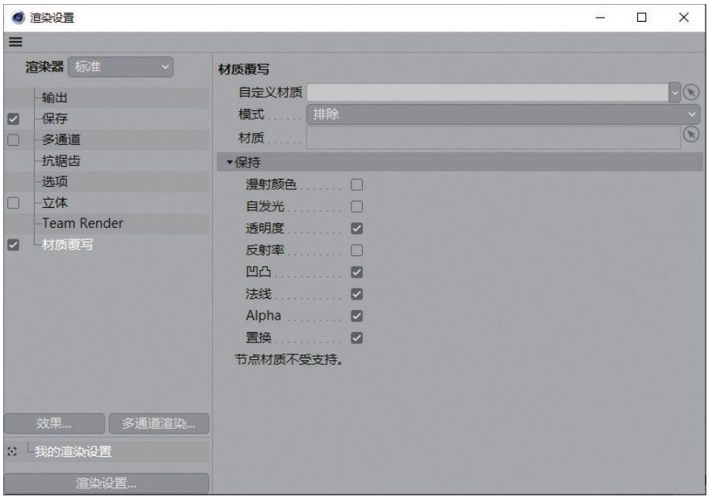Check the 漫射颜色 checkbox
Viewport: 708px width, 497px height.
coord(356,184)
